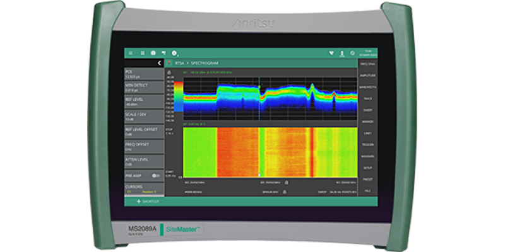Click the start frequency value below spectrogram
The image size is (505, 252).
pos(194,183)
